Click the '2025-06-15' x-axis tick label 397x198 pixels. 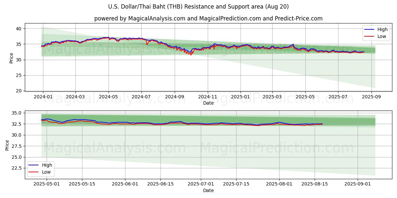tap(160, 184)
